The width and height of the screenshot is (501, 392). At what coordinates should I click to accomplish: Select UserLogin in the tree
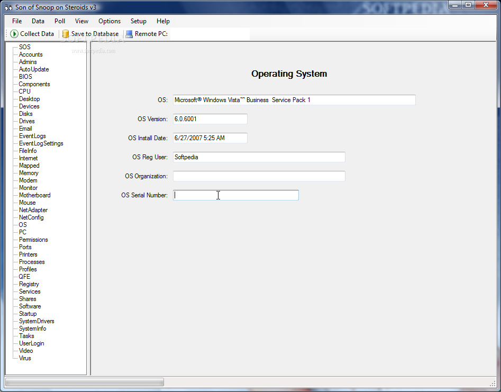pos(32,343)
